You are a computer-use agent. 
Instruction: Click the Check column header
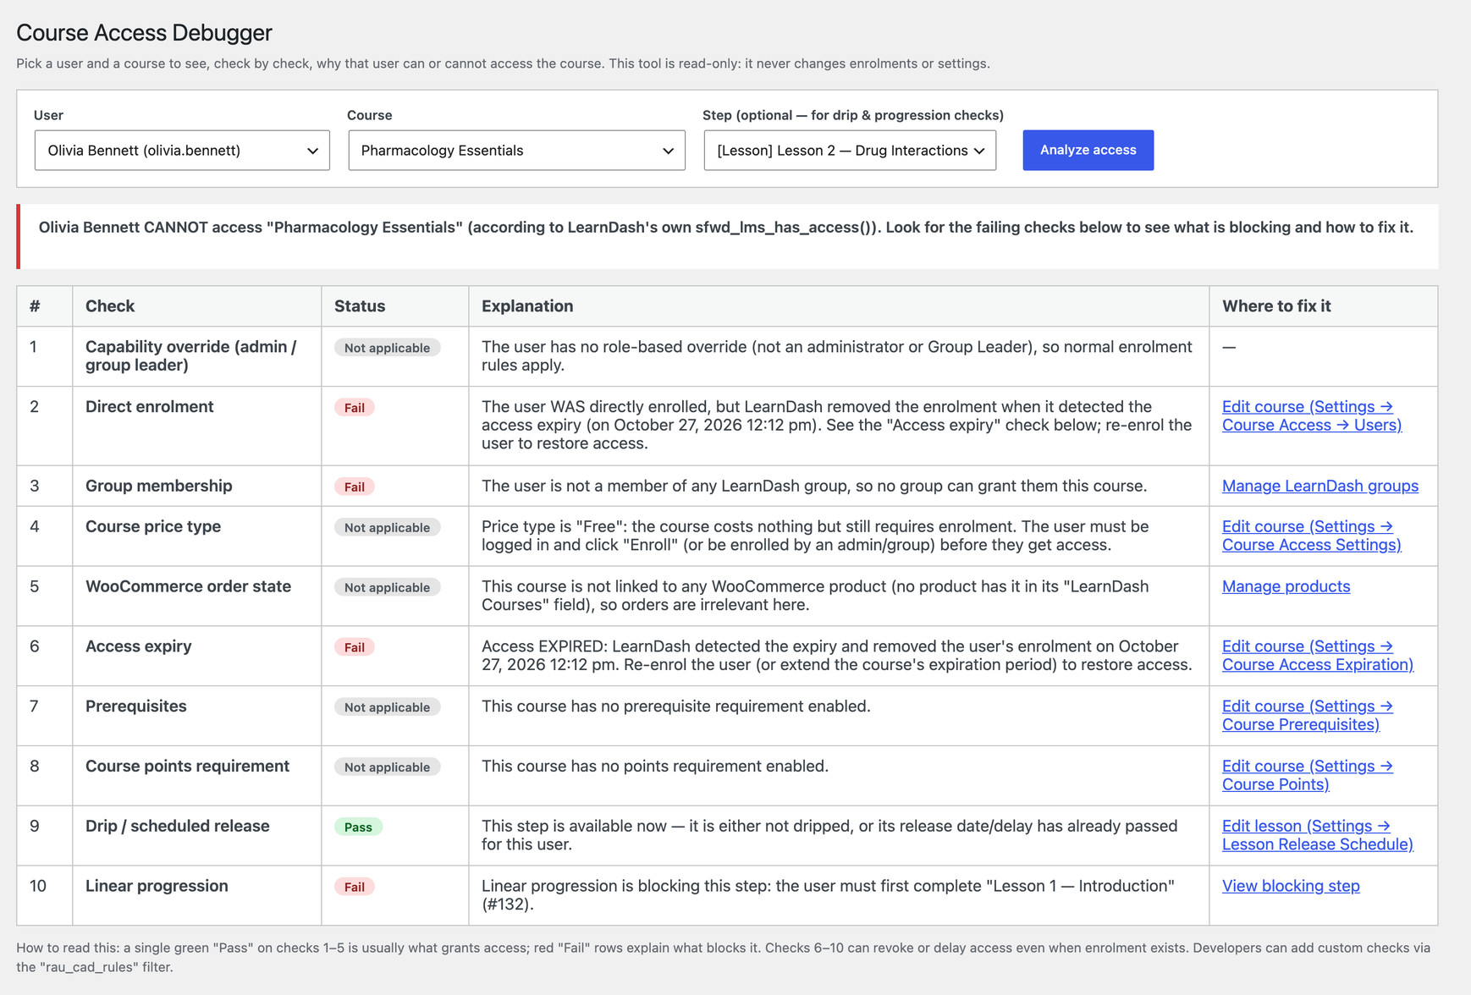pos(110,306)
